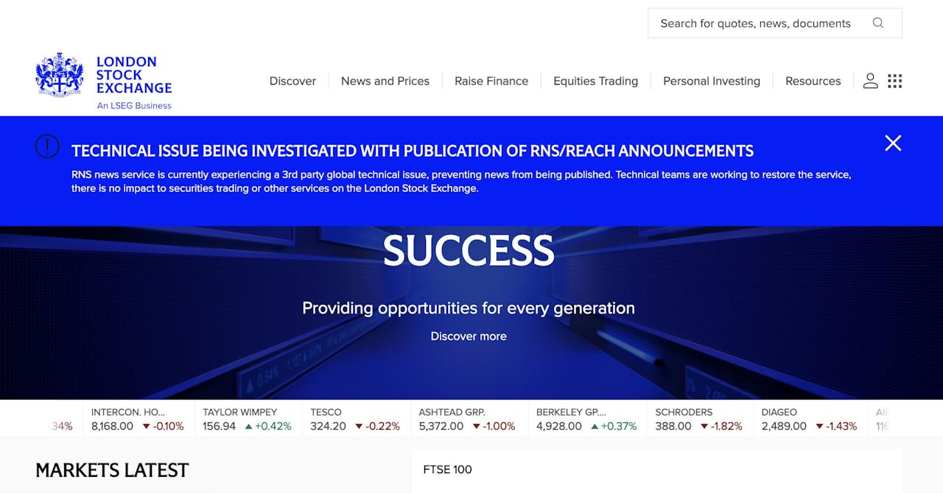
Task: Click Taylor Wimpey's +0.42% change
Action: pyautogui.click(x=268, y=426)
